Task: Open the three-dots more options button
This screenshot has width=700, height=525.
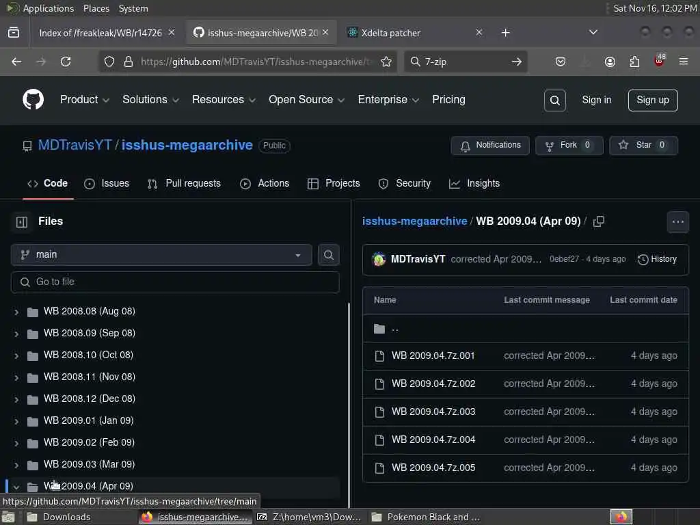Action: [677, 221]
